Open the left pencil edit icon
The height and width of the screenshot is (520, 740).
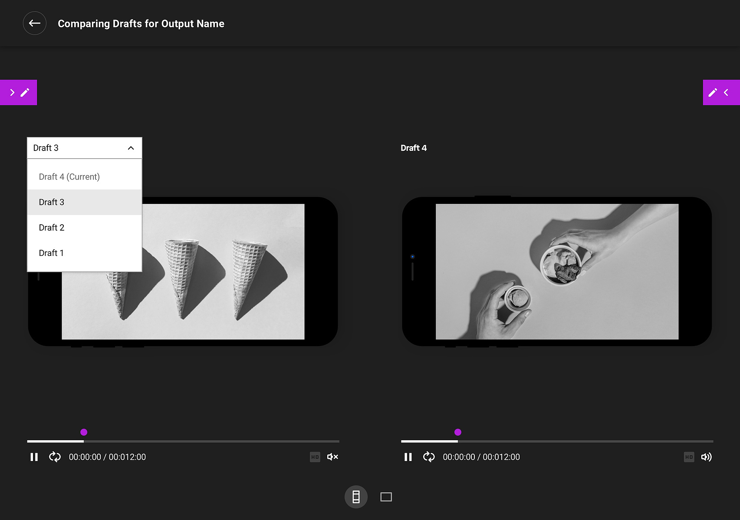tap(25, 92)
